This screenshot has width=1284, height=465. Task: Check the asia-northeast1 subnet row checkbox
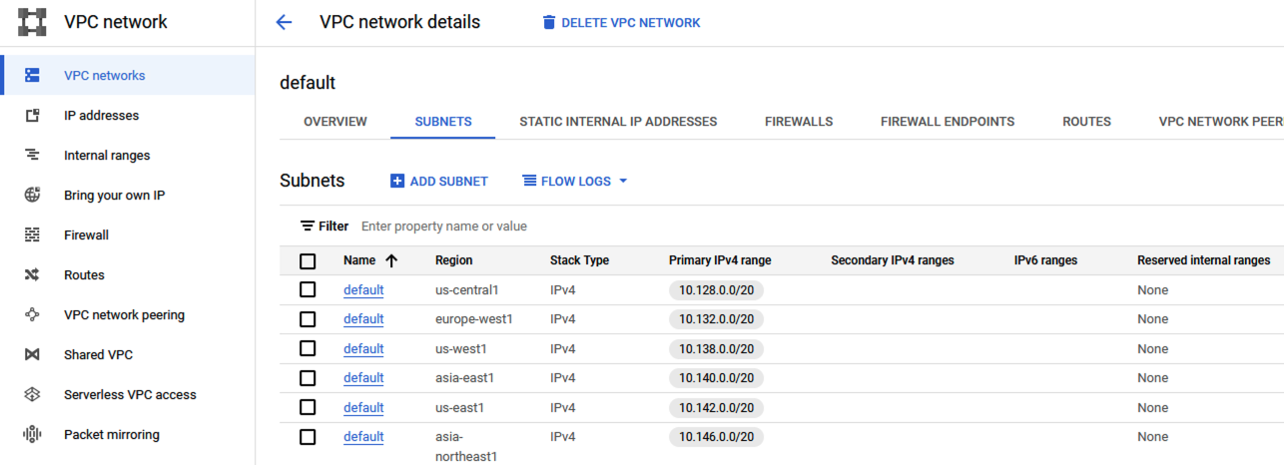(x=308, y=436)
